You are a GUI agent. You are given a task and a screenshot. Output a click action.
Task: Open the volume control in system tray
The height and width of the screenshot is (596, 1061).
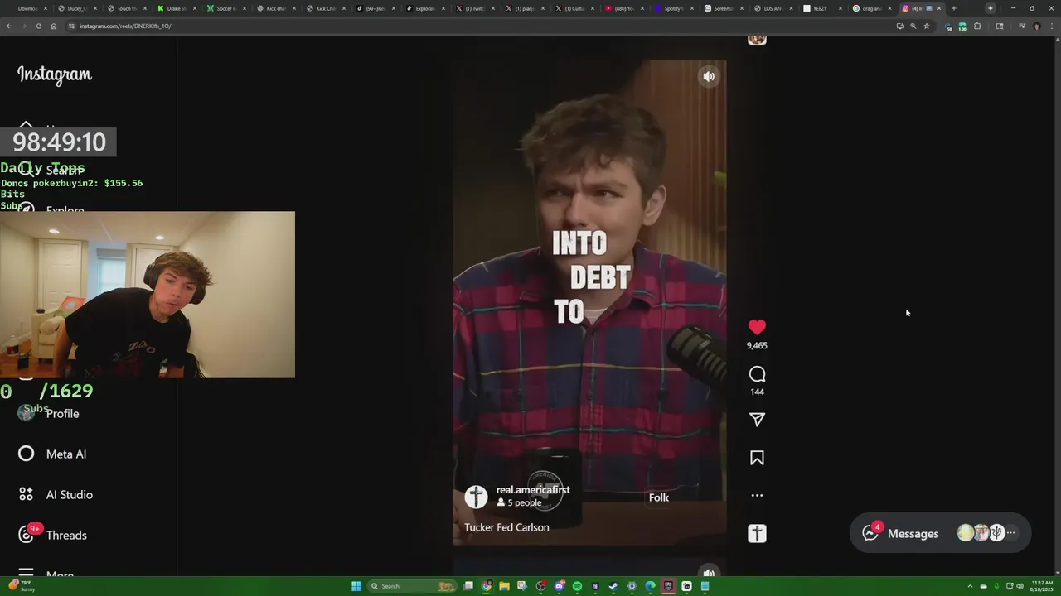1020,586
